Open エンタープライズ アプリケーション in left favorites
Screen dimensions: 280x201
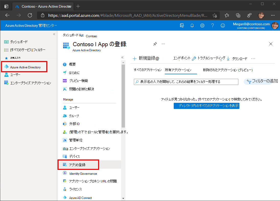pos(28,83)
